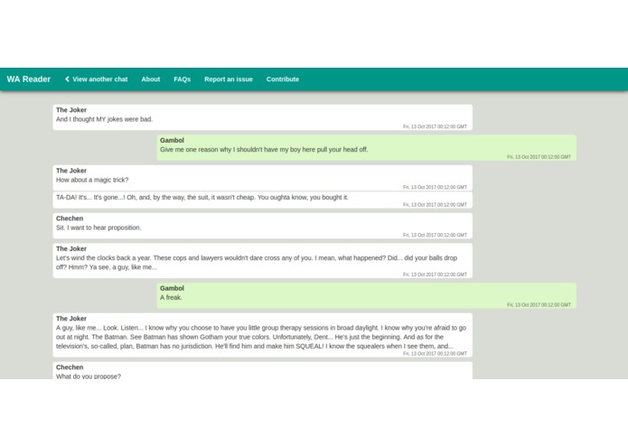
Task: Open the Contribute menu item
Action: (x=283, y=79)
